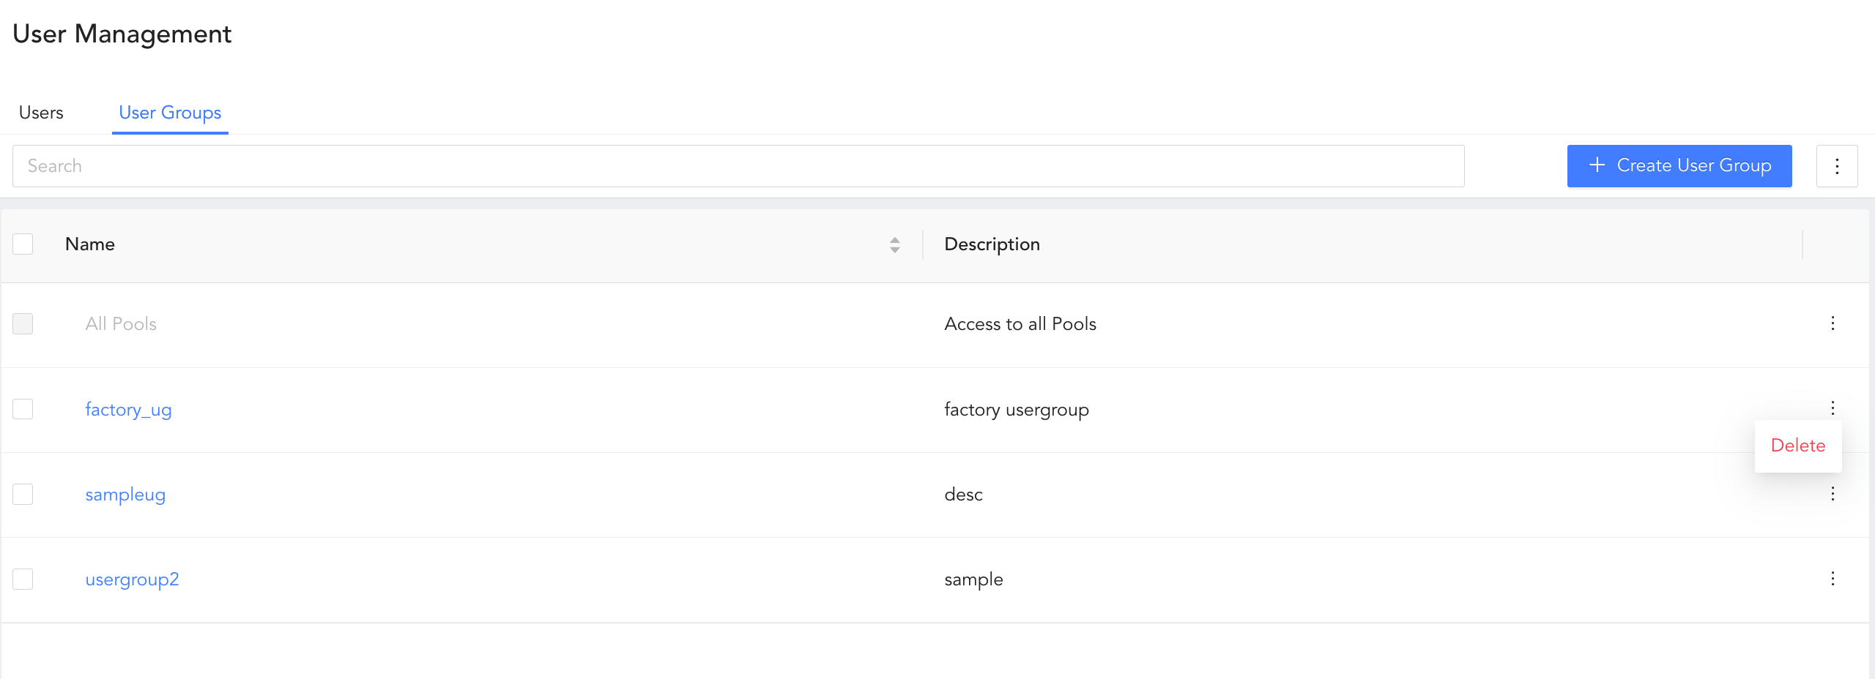Screen dimensions: 1875x679
Task: Click the Create User Group button
Action: point(1679,166)
